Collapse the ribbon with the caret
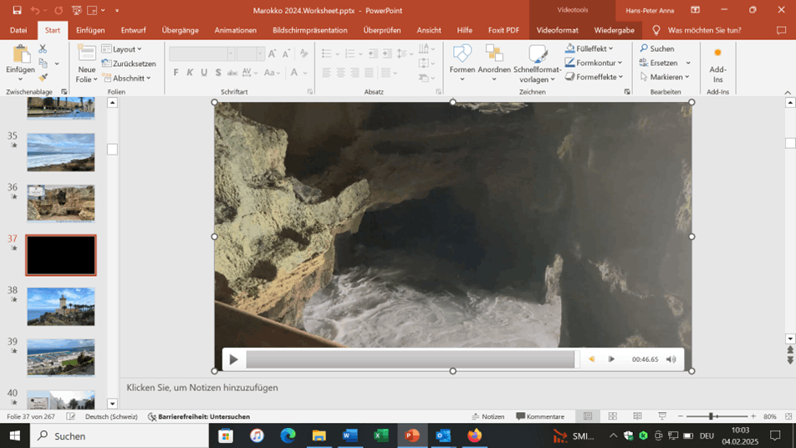Viewport: 796px width, 448px height. pos(788,92)
